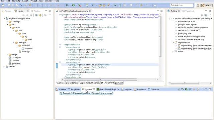Select 'version 0.0.1-SNAPSHOT' in Outline
This screenshot has height=120, width=214.
[189, 30]
